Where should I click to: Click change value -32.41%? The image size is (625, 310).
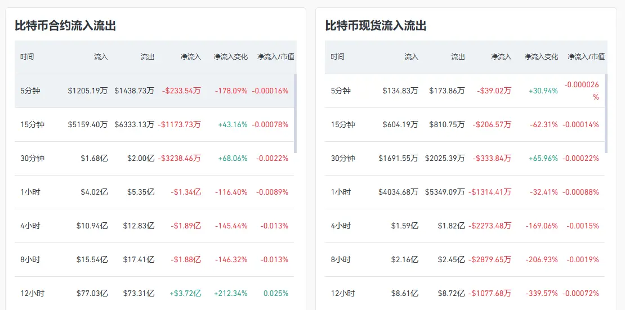point(544,192)
